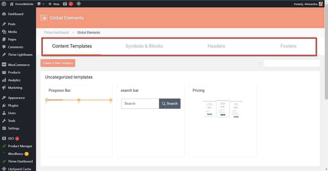Viewport: 328px width, 171px height.
Task: Switch to the Symbols & Blocks tab
Action: 144,46
